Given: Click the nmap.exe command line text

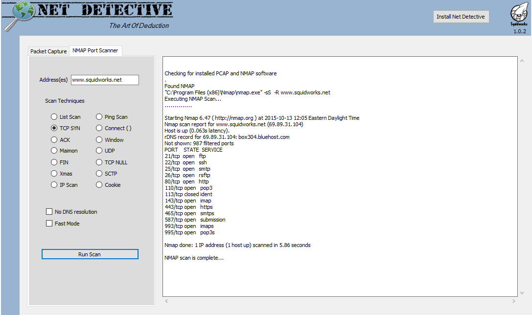Looking at the screenshot, I should [x=247, y=92].
